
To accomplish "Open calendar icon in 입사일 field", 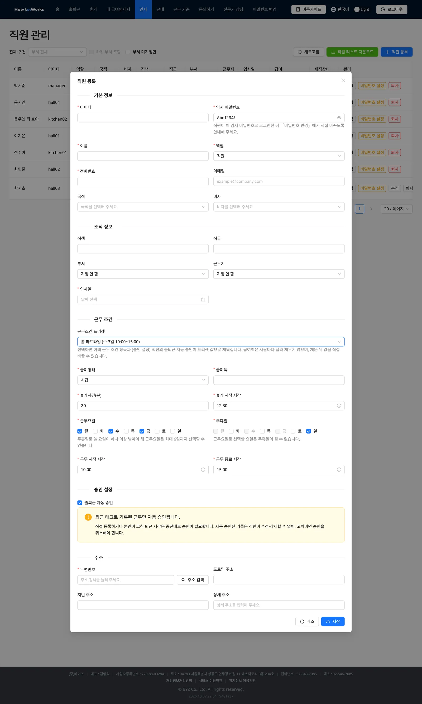I will (x=203, y=299).
